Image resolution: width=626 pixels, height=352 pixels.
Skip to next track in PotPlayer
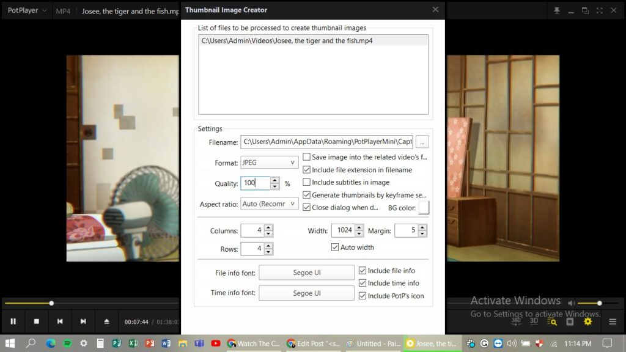(83, 321)
